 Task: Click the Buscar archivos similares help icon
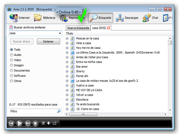11,27
